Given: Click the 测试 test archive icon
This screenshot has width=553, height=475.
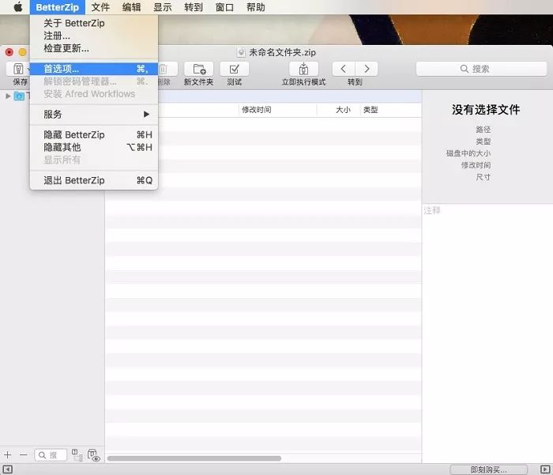Looking at the screenshot, I should click(234, 69).
